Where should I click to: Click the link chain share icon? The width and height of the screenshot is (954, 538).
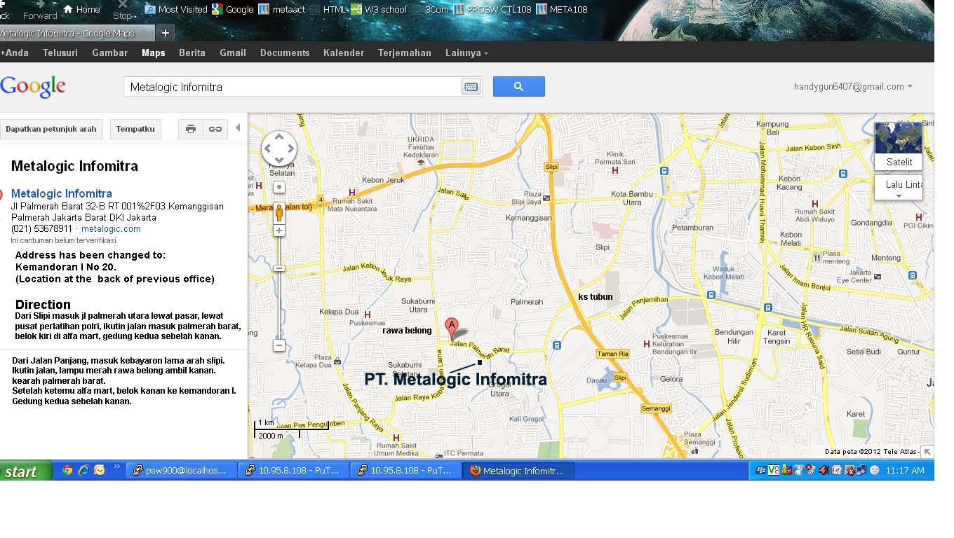click(215, 129)
